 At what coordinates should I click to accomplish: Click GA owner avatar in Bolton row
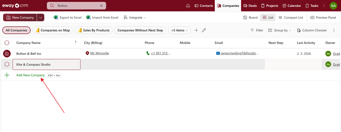(328, 53)
